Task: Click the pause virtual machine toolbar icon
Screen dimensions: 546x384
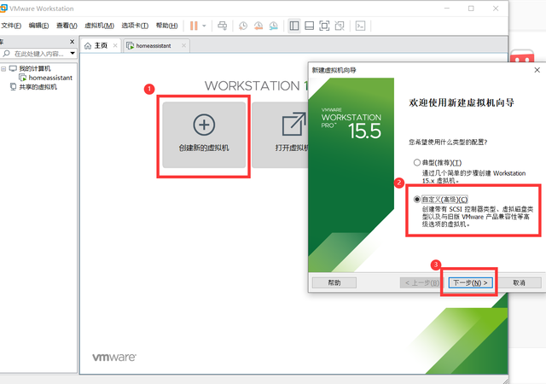Action: 194,26
